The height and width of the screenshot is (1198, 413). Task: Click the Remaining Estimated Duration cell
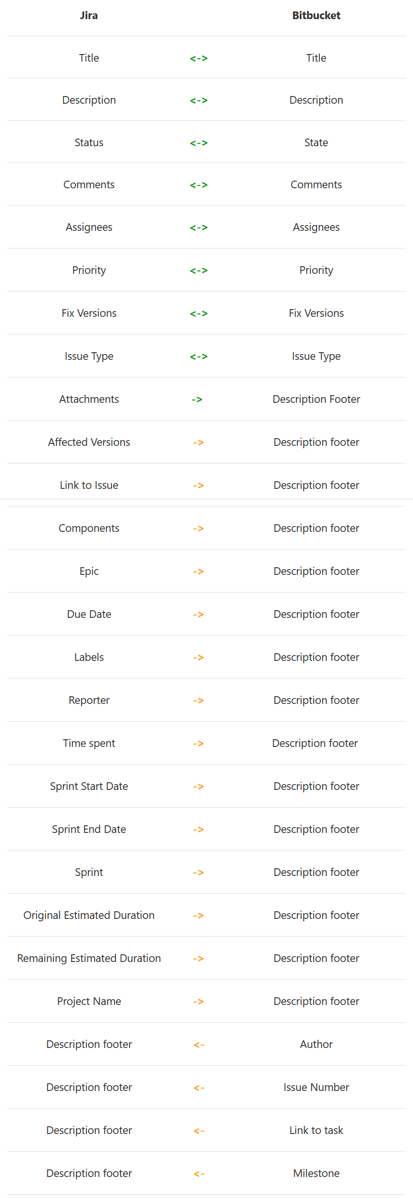[x=89, y=958]
